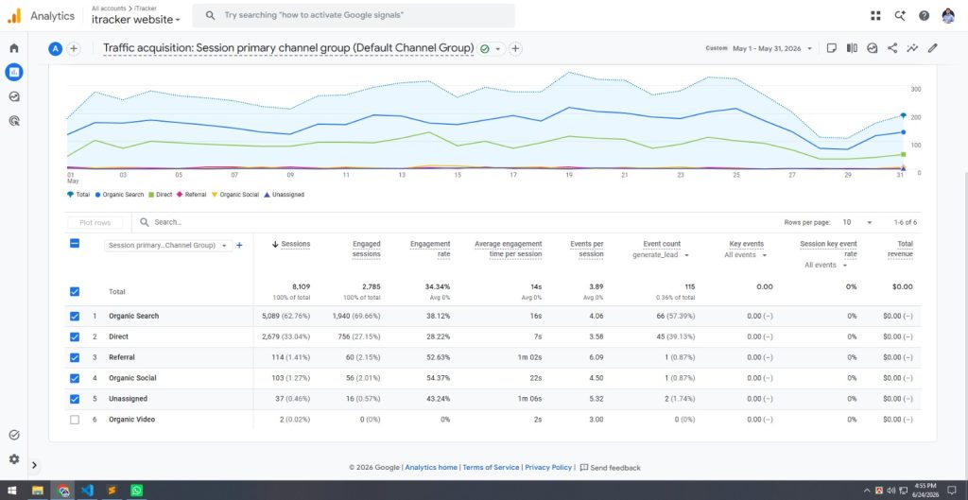The width and height of the screenshot is (968, 500).
Task: Uncheck the Referral row checkbox
Action: click(74, 357)
